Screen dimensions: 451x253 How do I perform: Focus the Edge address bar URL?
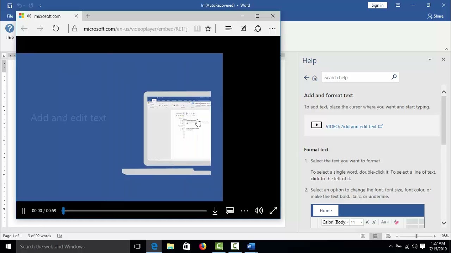point(136,29)
